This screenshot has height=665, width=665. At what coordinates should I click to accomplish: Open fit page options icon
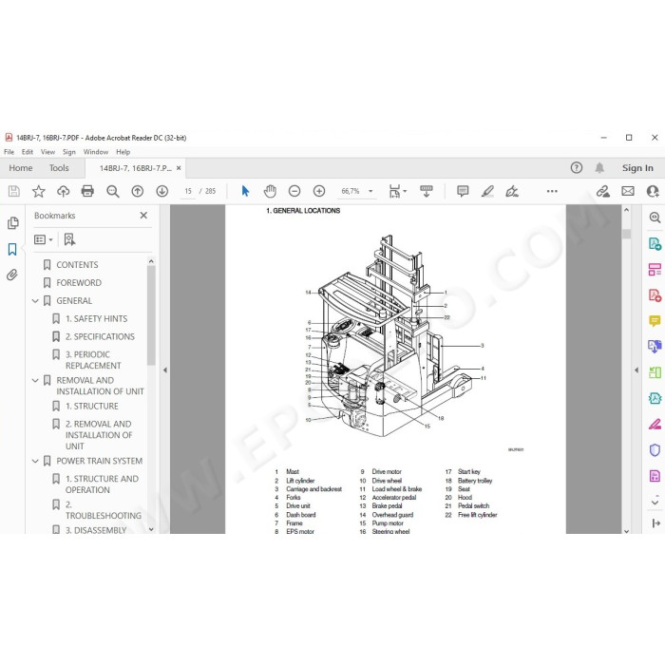[397, 191]
